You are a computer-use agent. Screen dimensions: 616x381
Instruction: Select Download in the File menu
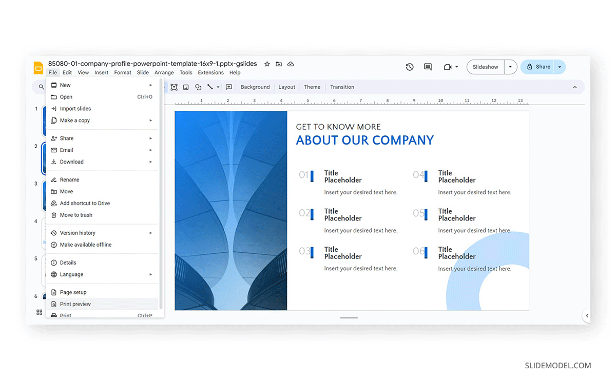point(71,162)
